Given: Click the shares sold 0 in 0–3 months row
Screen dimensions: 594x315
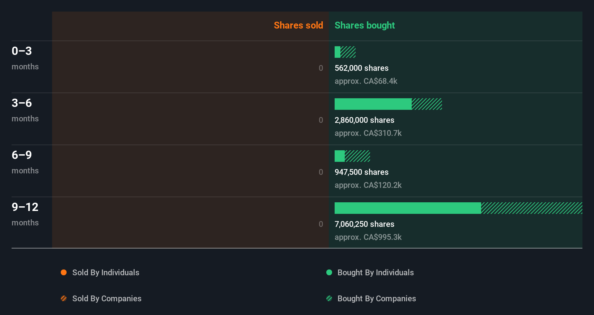Looking at the screenshot, I should (x=321, y=68).
